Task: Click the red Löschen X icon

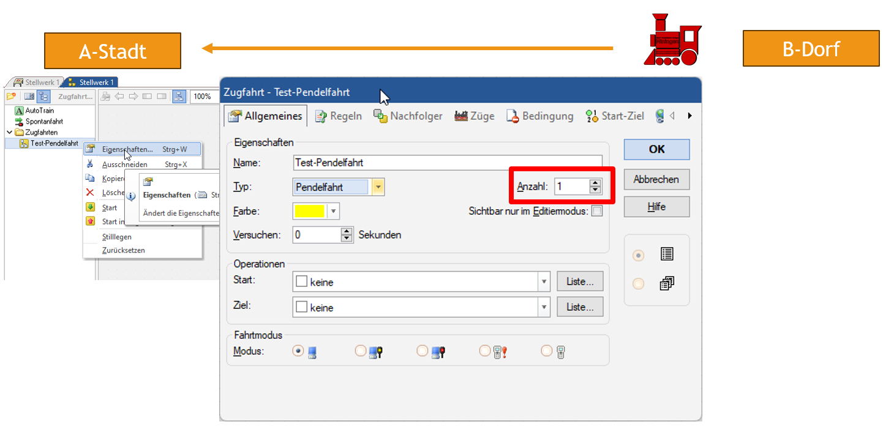Action: (90, 193)
